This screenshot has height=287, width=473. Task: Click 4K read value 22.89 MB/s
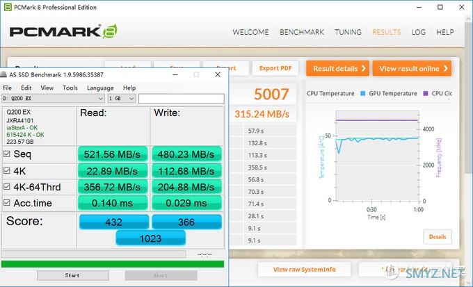click(112, 171)
